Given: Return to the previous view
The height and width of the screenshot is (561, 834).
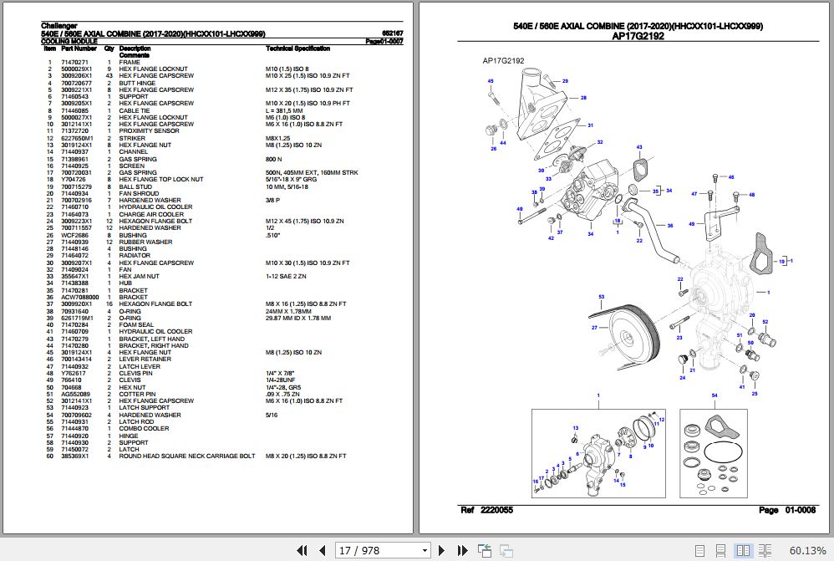Looking at the screenshot, I should click(483, 550).
